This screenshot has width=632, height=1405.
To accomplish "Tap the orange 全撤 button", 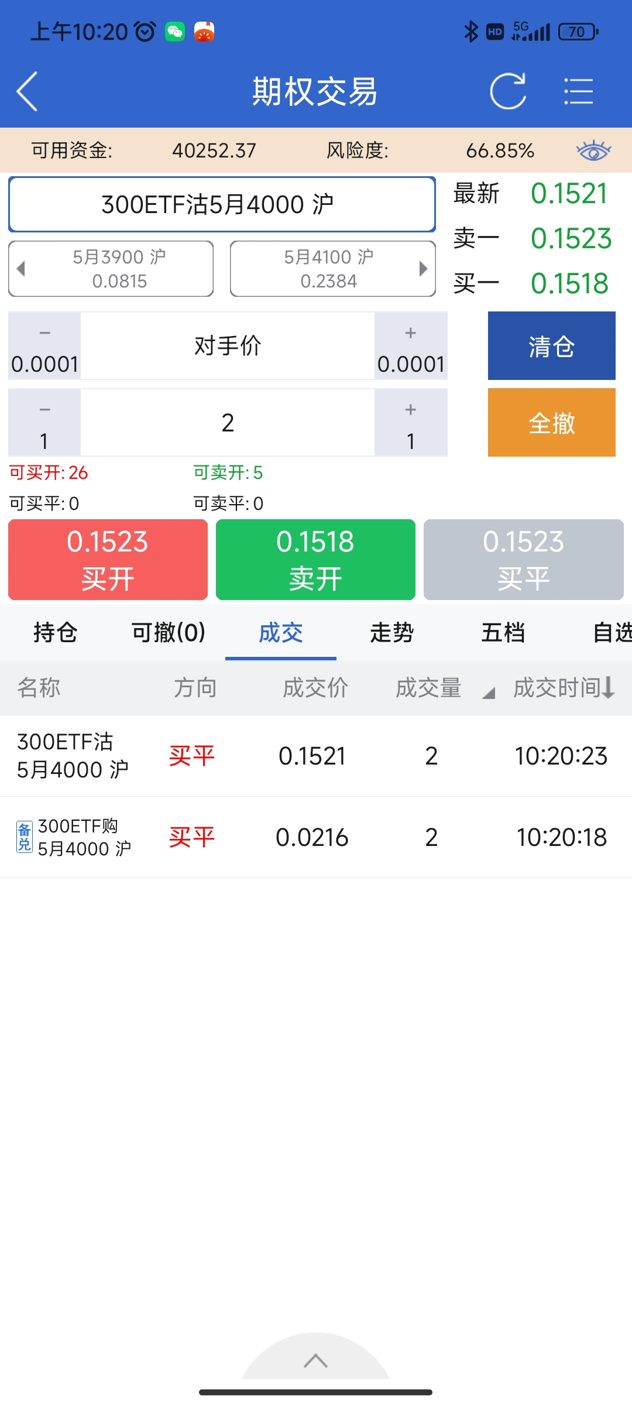I will [551, 423].
